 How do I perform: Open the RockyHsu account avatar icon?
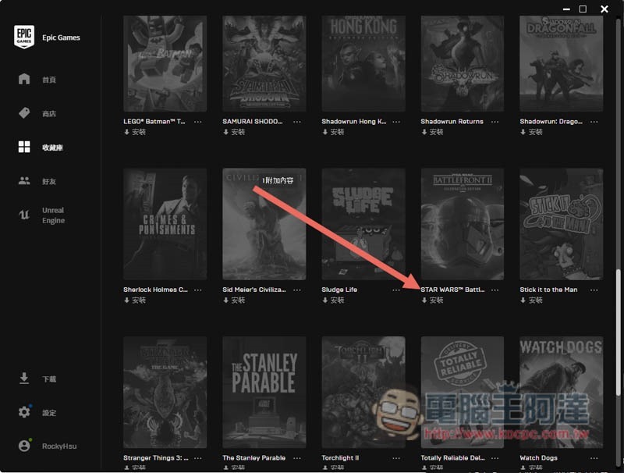(24, 446)
